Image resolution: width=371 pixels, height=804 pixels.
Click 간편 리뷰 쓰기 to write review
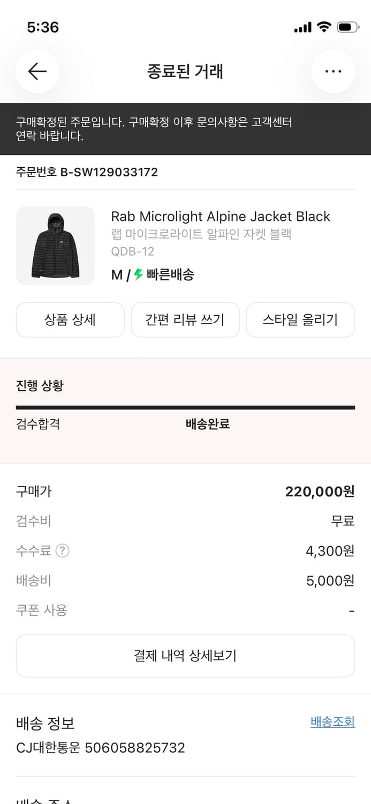point(185,319)
